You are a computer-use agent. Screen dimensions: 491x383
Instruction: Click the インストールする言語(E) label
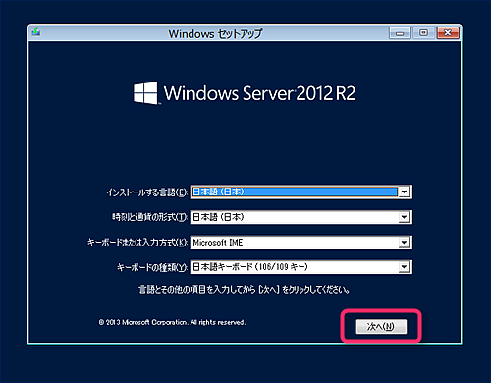point(147,192)
